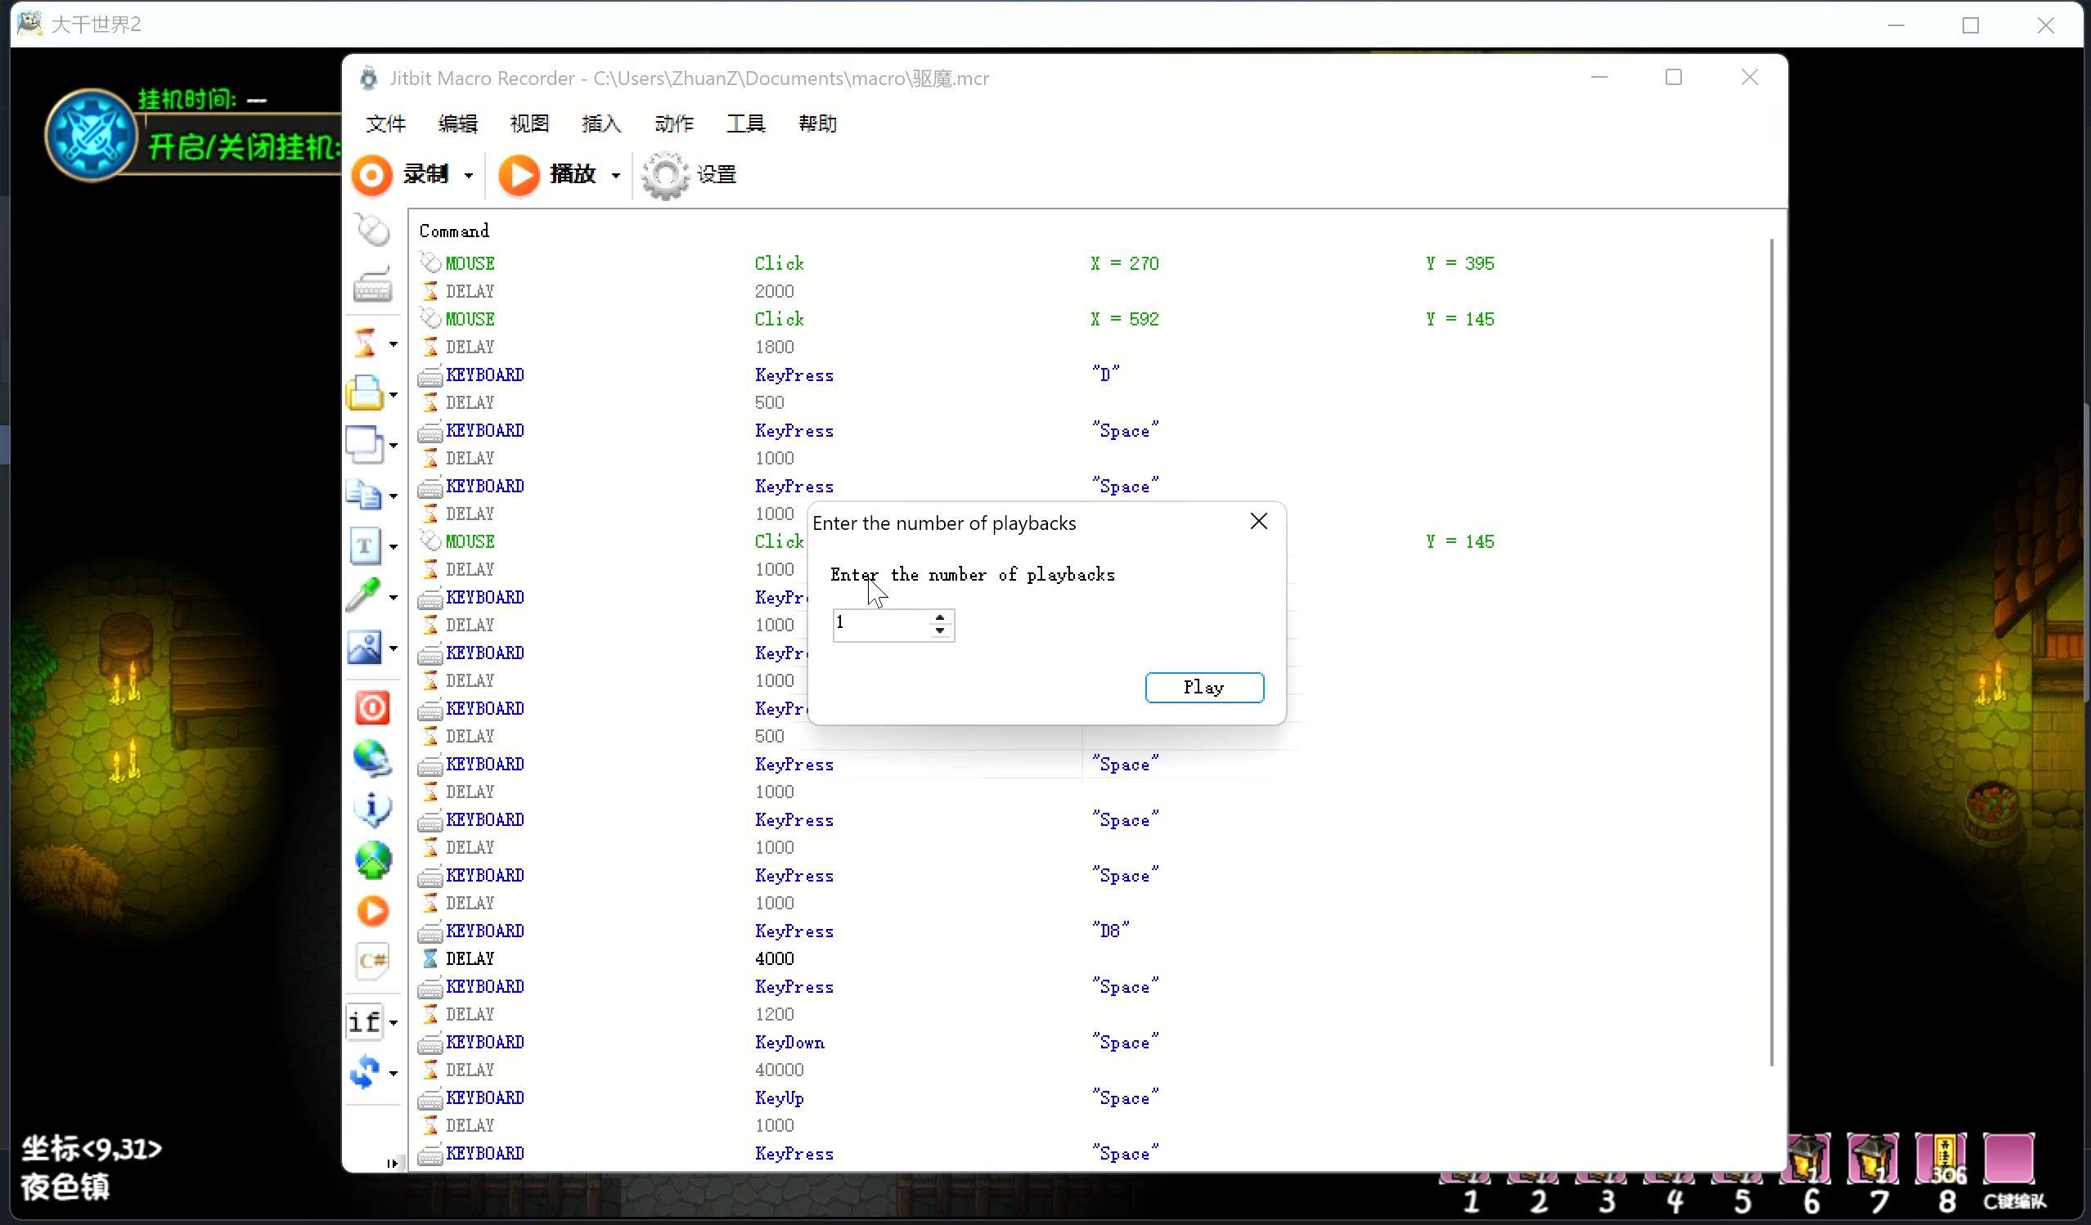Open the 文件 menu
Viewport: 2091px width, 1225px height.
[385, 123]
